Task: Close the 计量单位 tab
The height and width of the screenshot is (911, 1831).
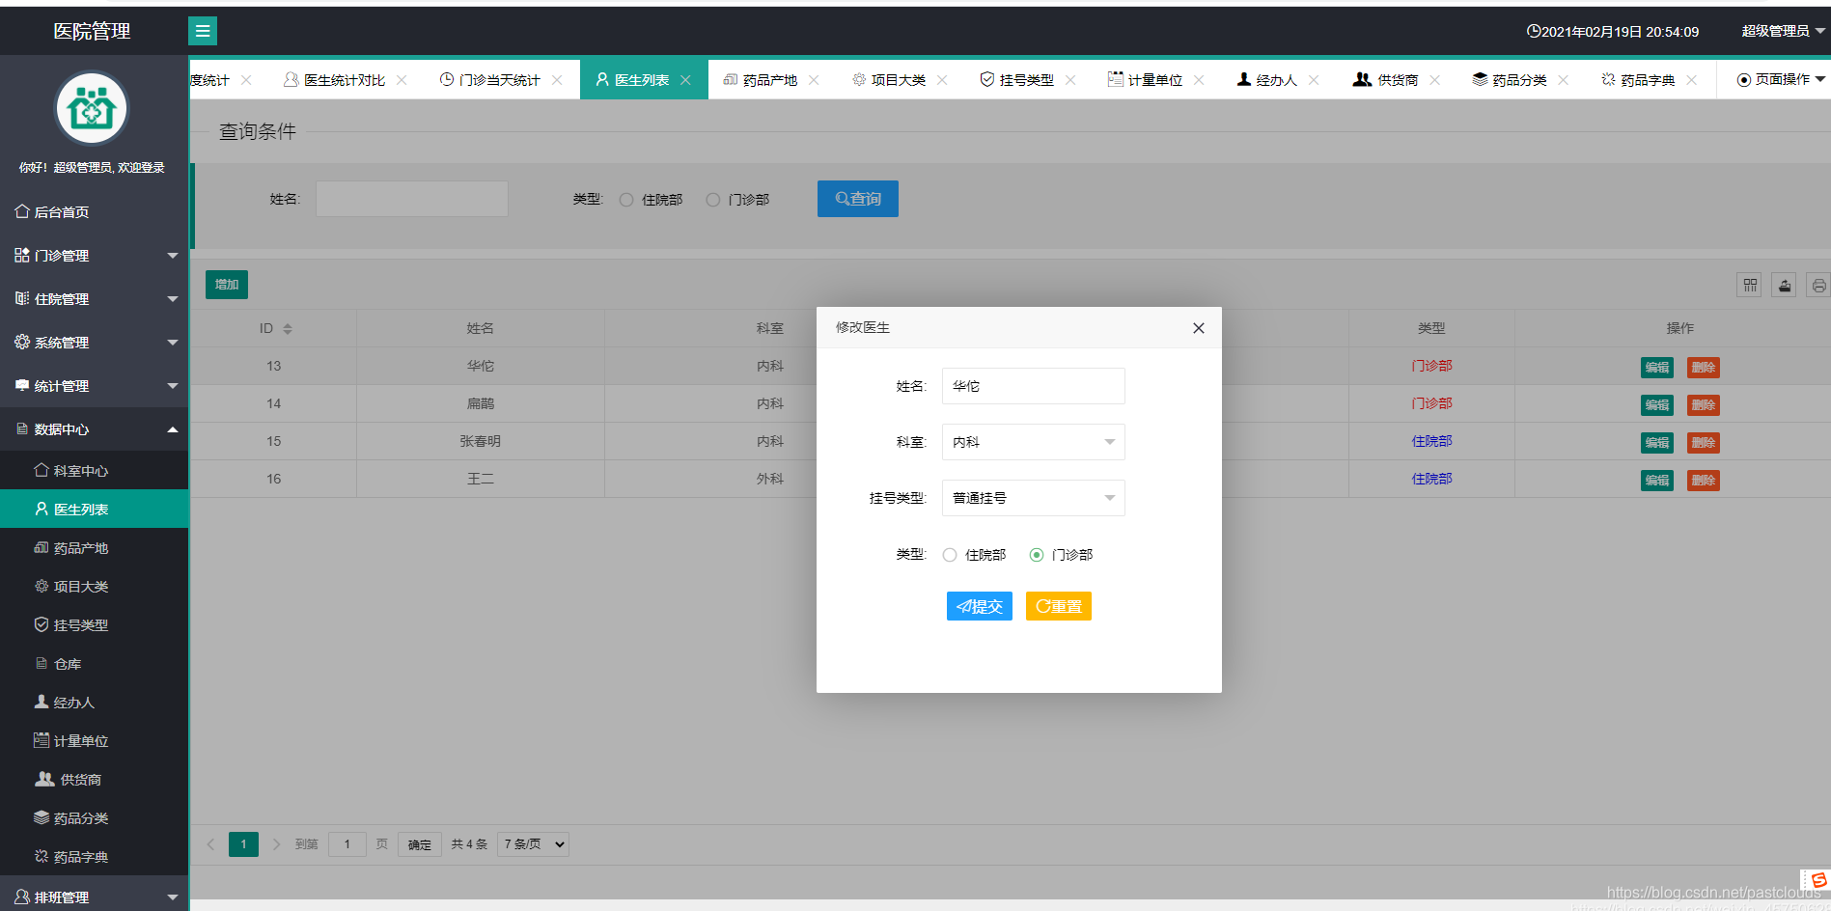Action: coord(1199,80)
